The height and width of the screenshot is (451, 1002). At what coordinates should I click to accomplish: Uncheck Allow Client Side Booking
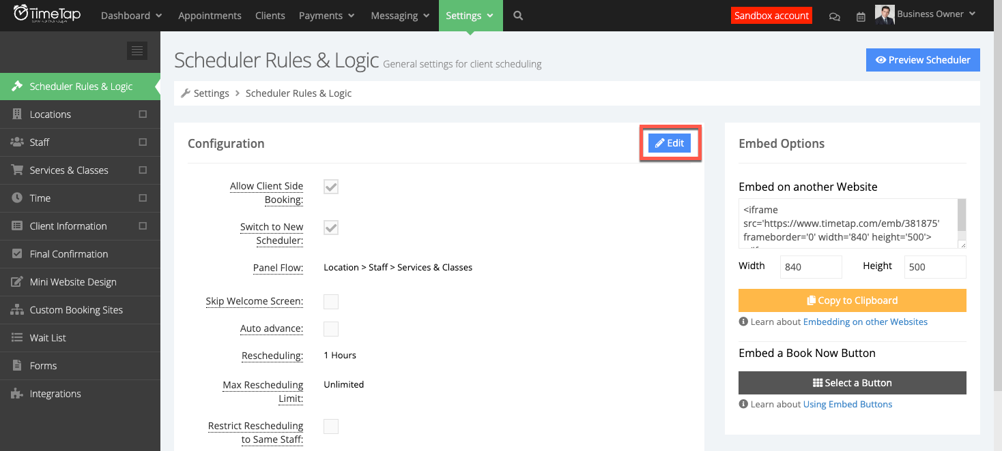coord(331,187)
